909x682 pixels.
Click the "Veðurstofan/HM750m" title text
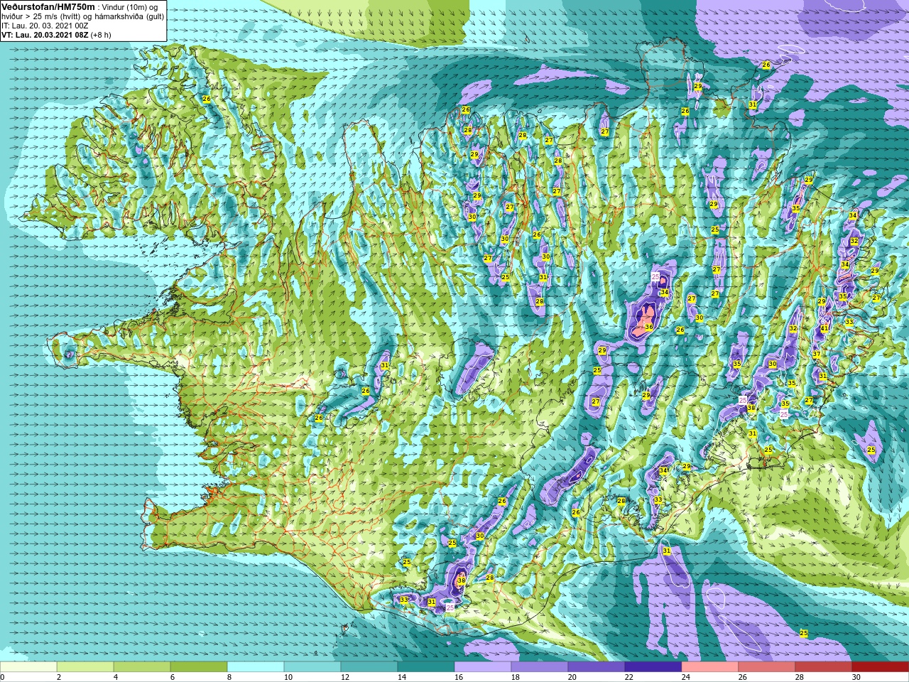pyautogui.click(x=48, y=6)
